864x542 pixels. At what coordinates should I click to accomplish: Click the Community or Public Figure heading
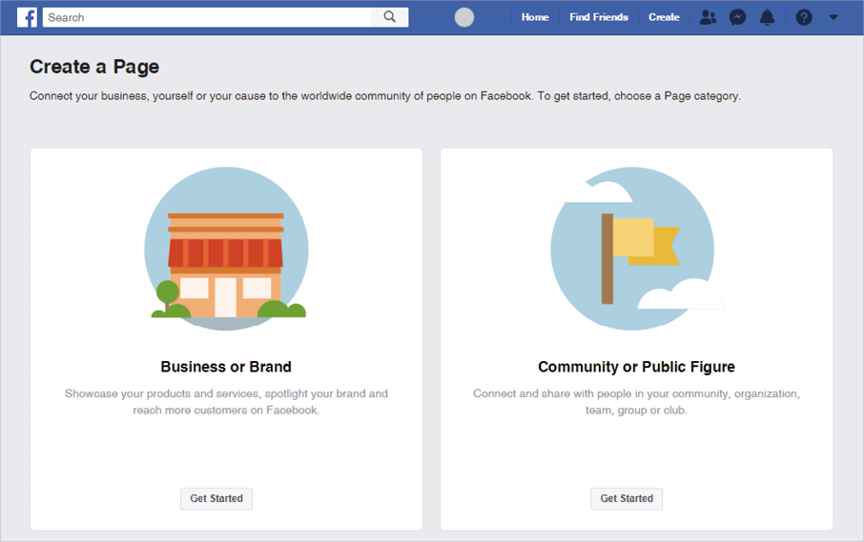click(x=636, y=367)
